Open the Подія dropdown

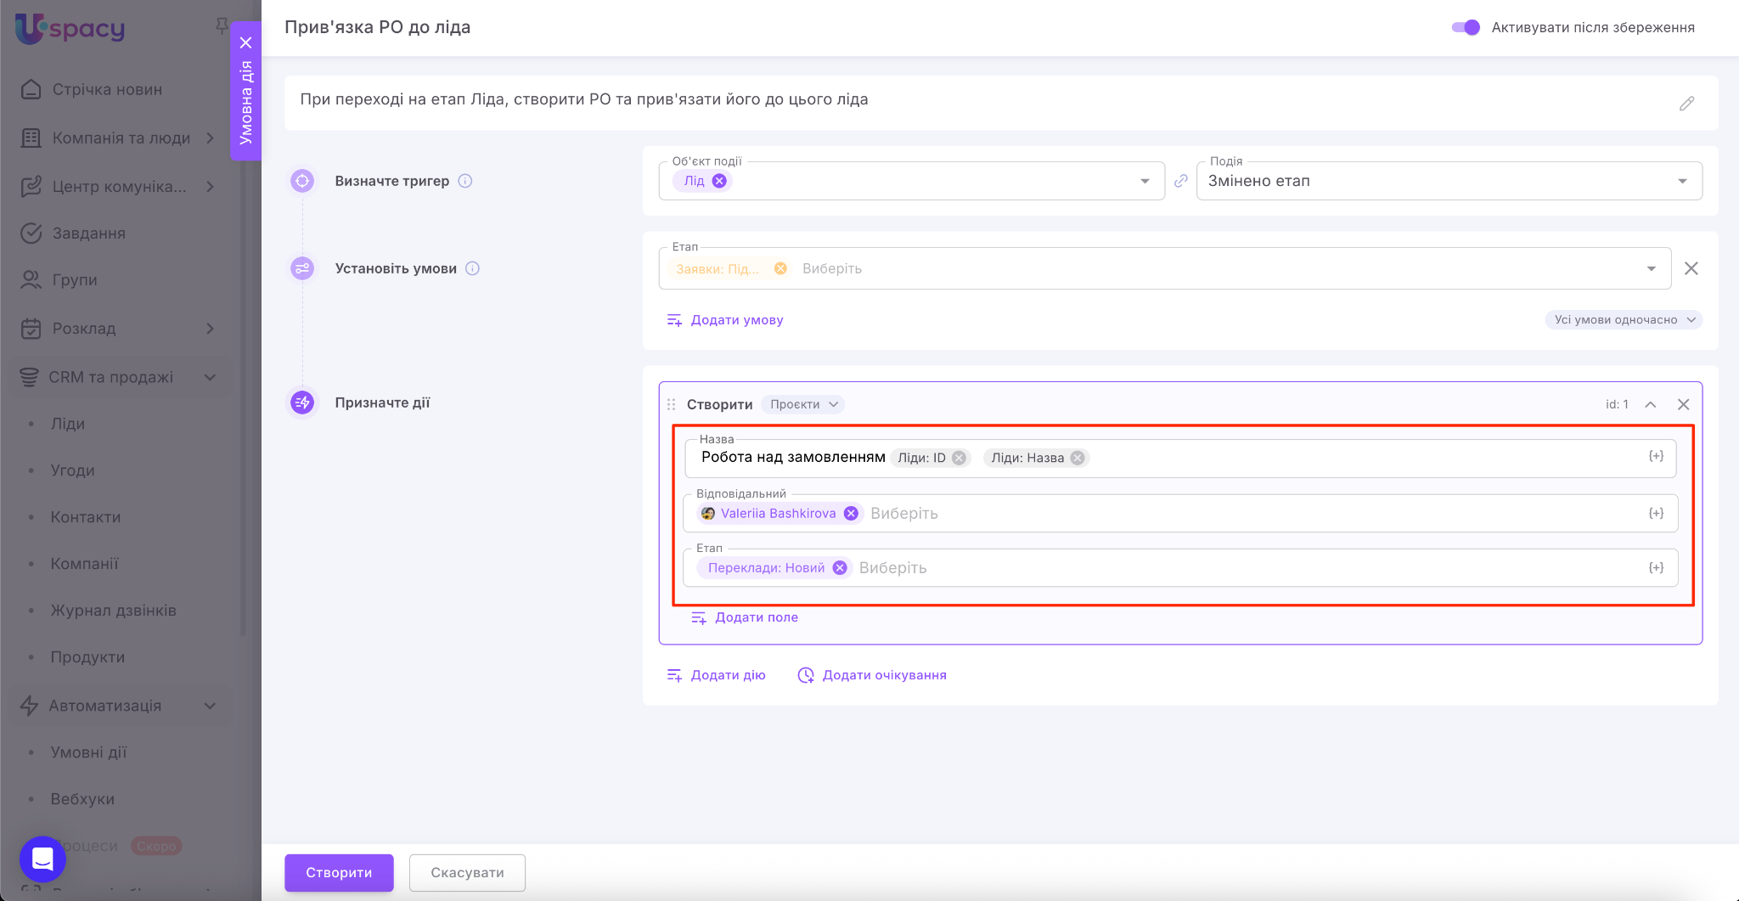pos(1448,181)
